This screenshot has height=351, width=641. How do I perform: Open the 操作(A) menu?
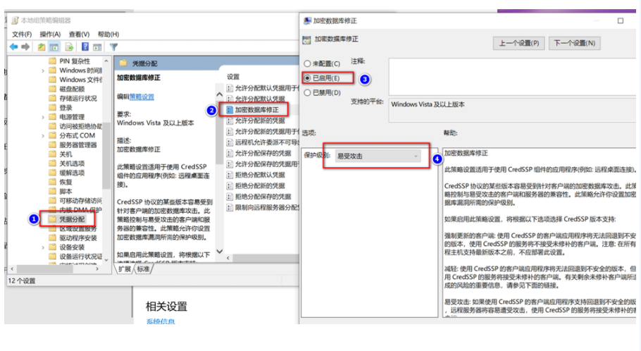click(x=50, y=34)
